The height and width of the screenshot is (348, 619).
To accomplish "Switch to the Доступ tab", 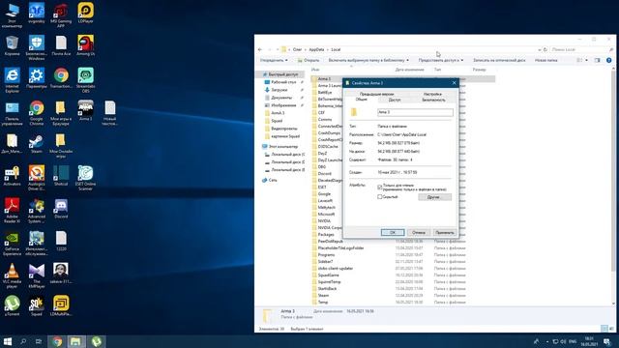I will point(395,100).
